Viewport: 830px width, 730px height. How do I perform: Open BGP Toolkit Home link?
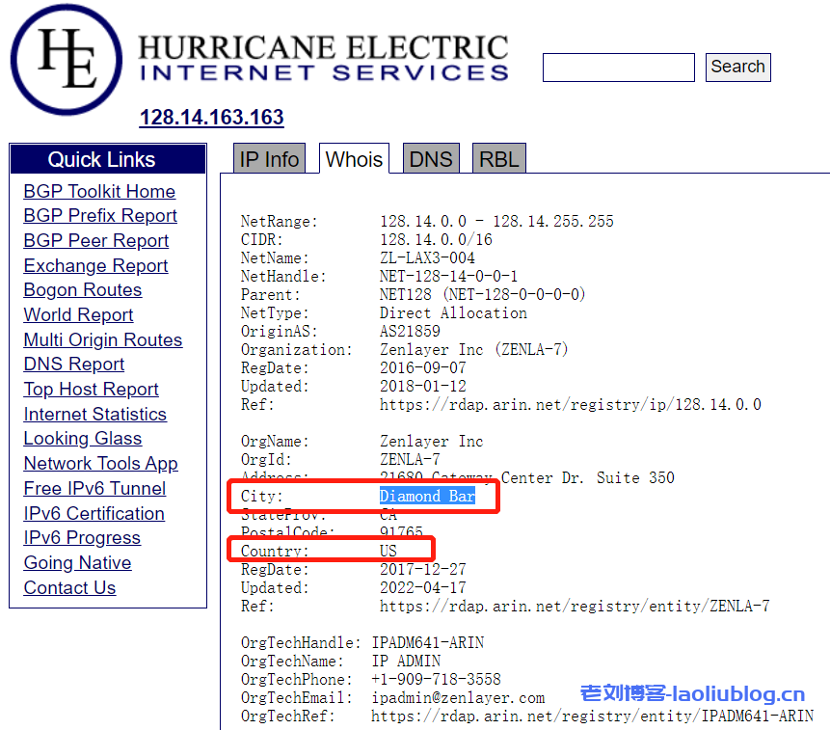coord(99,192)
